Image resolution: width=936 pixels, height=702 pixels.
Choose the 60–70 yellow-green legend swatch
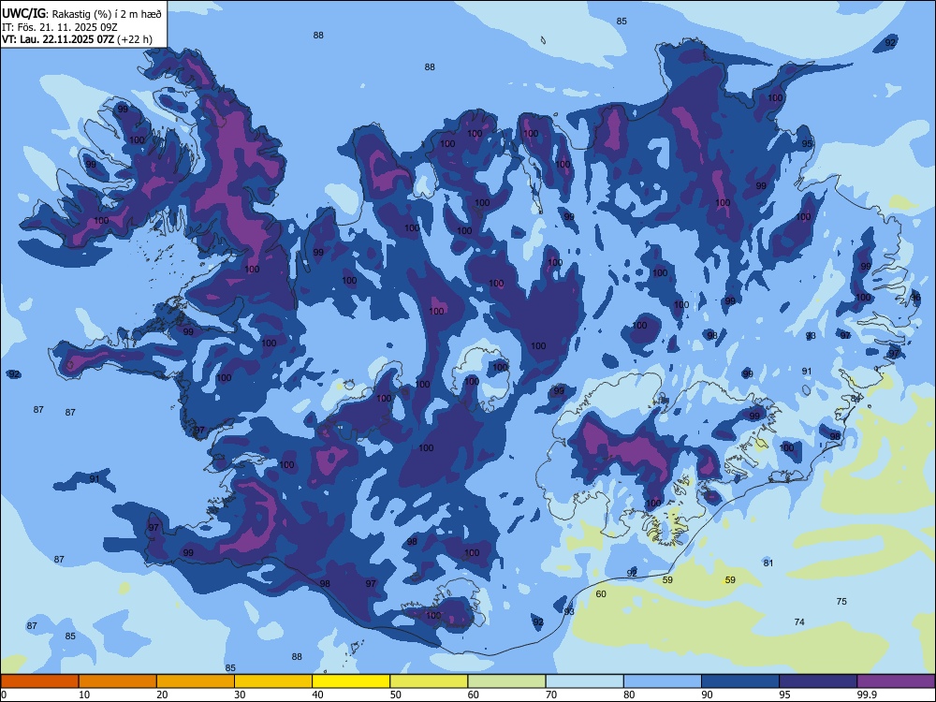coord(506,681)
